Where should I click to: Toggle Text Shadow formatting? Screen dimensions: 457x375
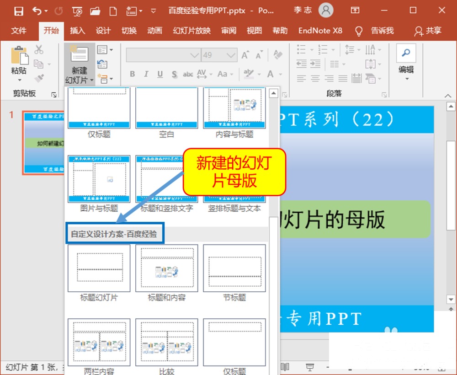click(174, 75)
